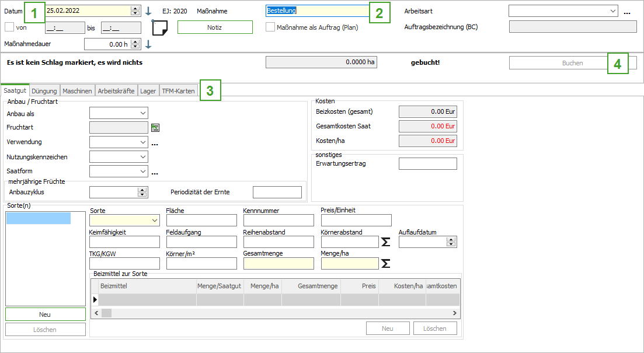Viewport: 644px width, 353px height.
Task: Click Neu button below the Sorte(n) list
Action: click(45, 314)
